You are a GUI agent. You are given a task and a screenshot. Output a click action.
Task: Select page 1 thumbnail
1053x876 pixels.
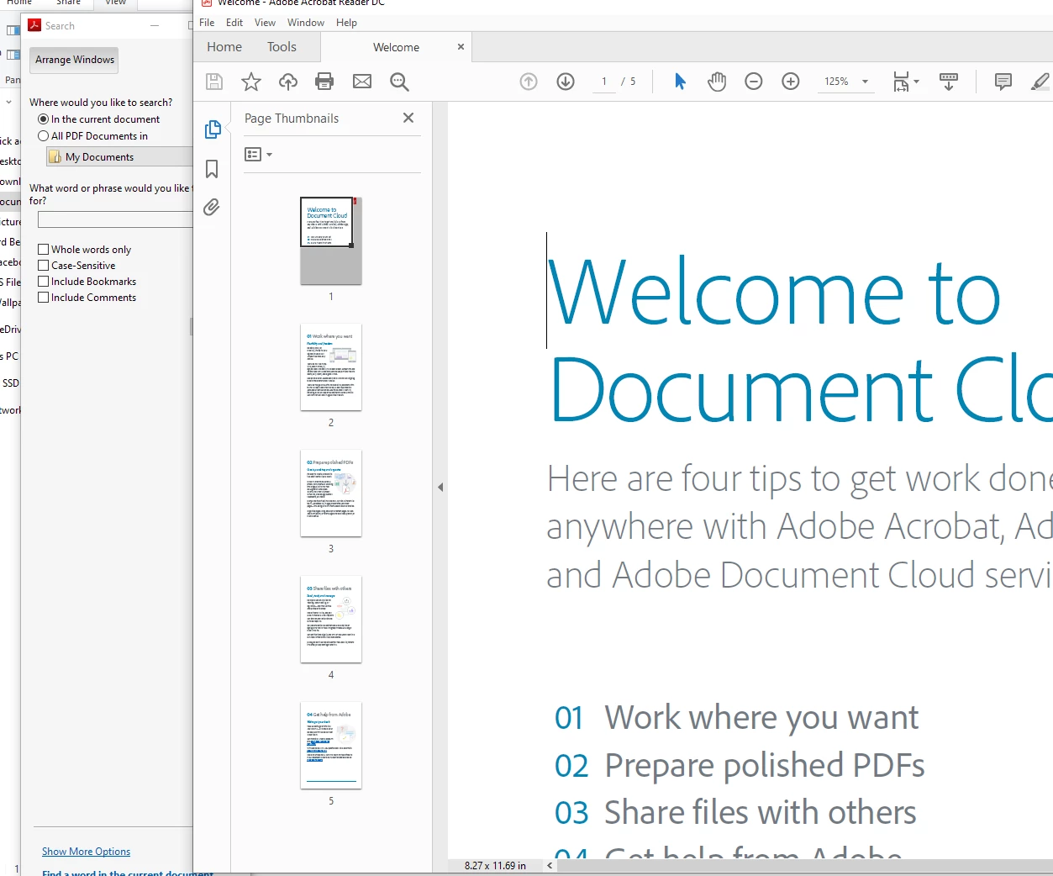[x=331, y=240]
